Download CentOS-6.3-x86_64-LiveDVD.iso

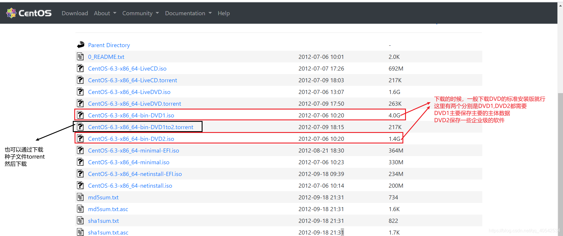(129, 92)
